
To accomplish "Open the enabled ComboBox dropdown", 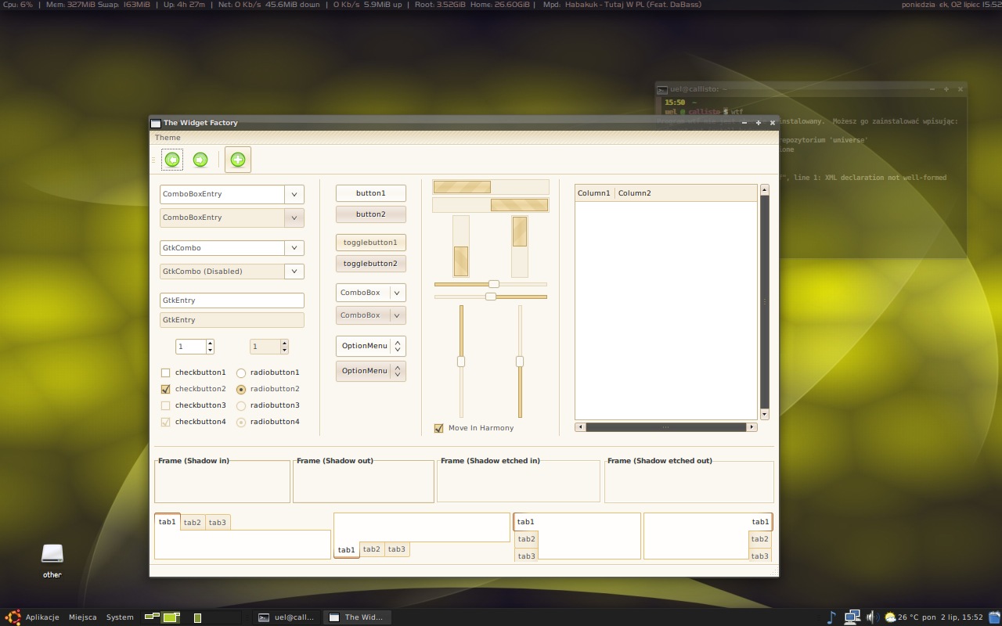I will [x=371, y=293].
